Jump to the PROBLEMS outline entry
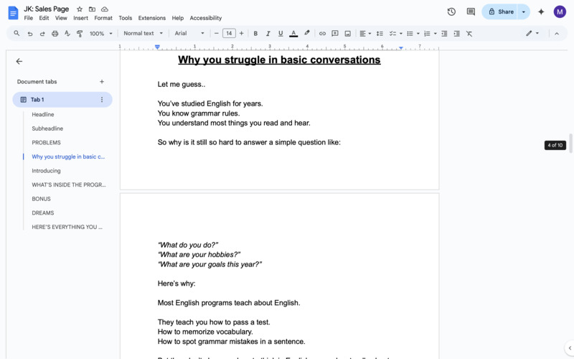This screenshot has width=574, height=359. [x=46, y=142]
